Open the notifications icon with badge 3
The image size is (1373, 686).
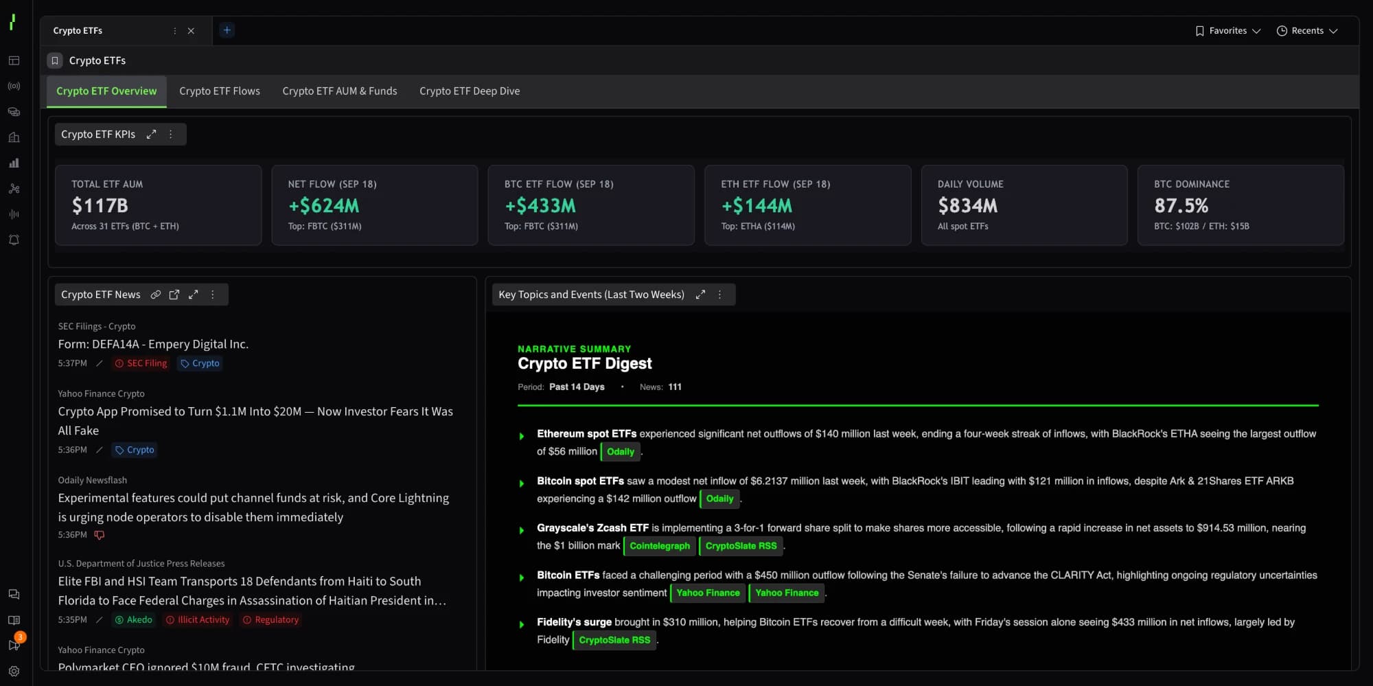[14, 645]
